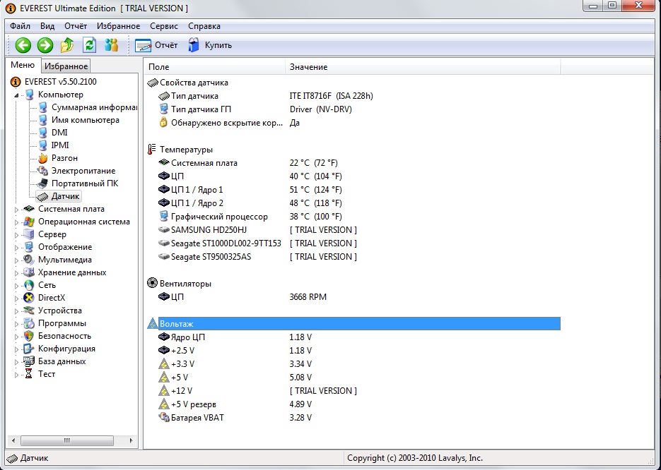This screenshot has width=661, height=470.
Task: Open the Сервис menu
Action: click(164, 26)
